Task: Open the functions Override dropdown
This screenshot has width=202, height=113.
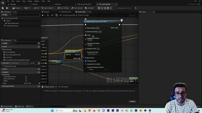Action: (33, 63)
